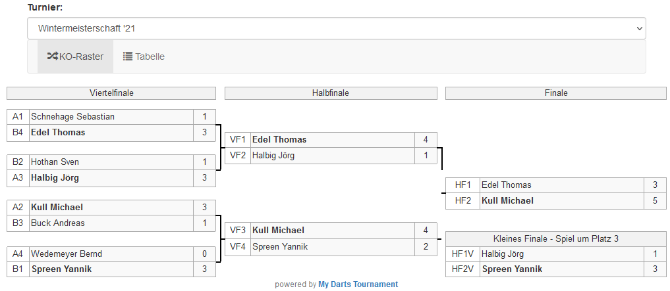Click the shuffle icon on KO-Raster tab
This screenshot has width=670, height=291.
pos(53,56)
